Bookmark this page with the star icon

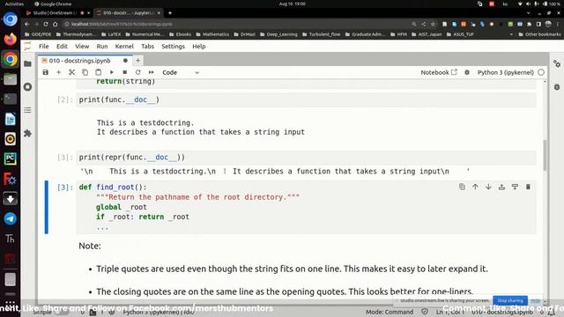tap(433, 24)
